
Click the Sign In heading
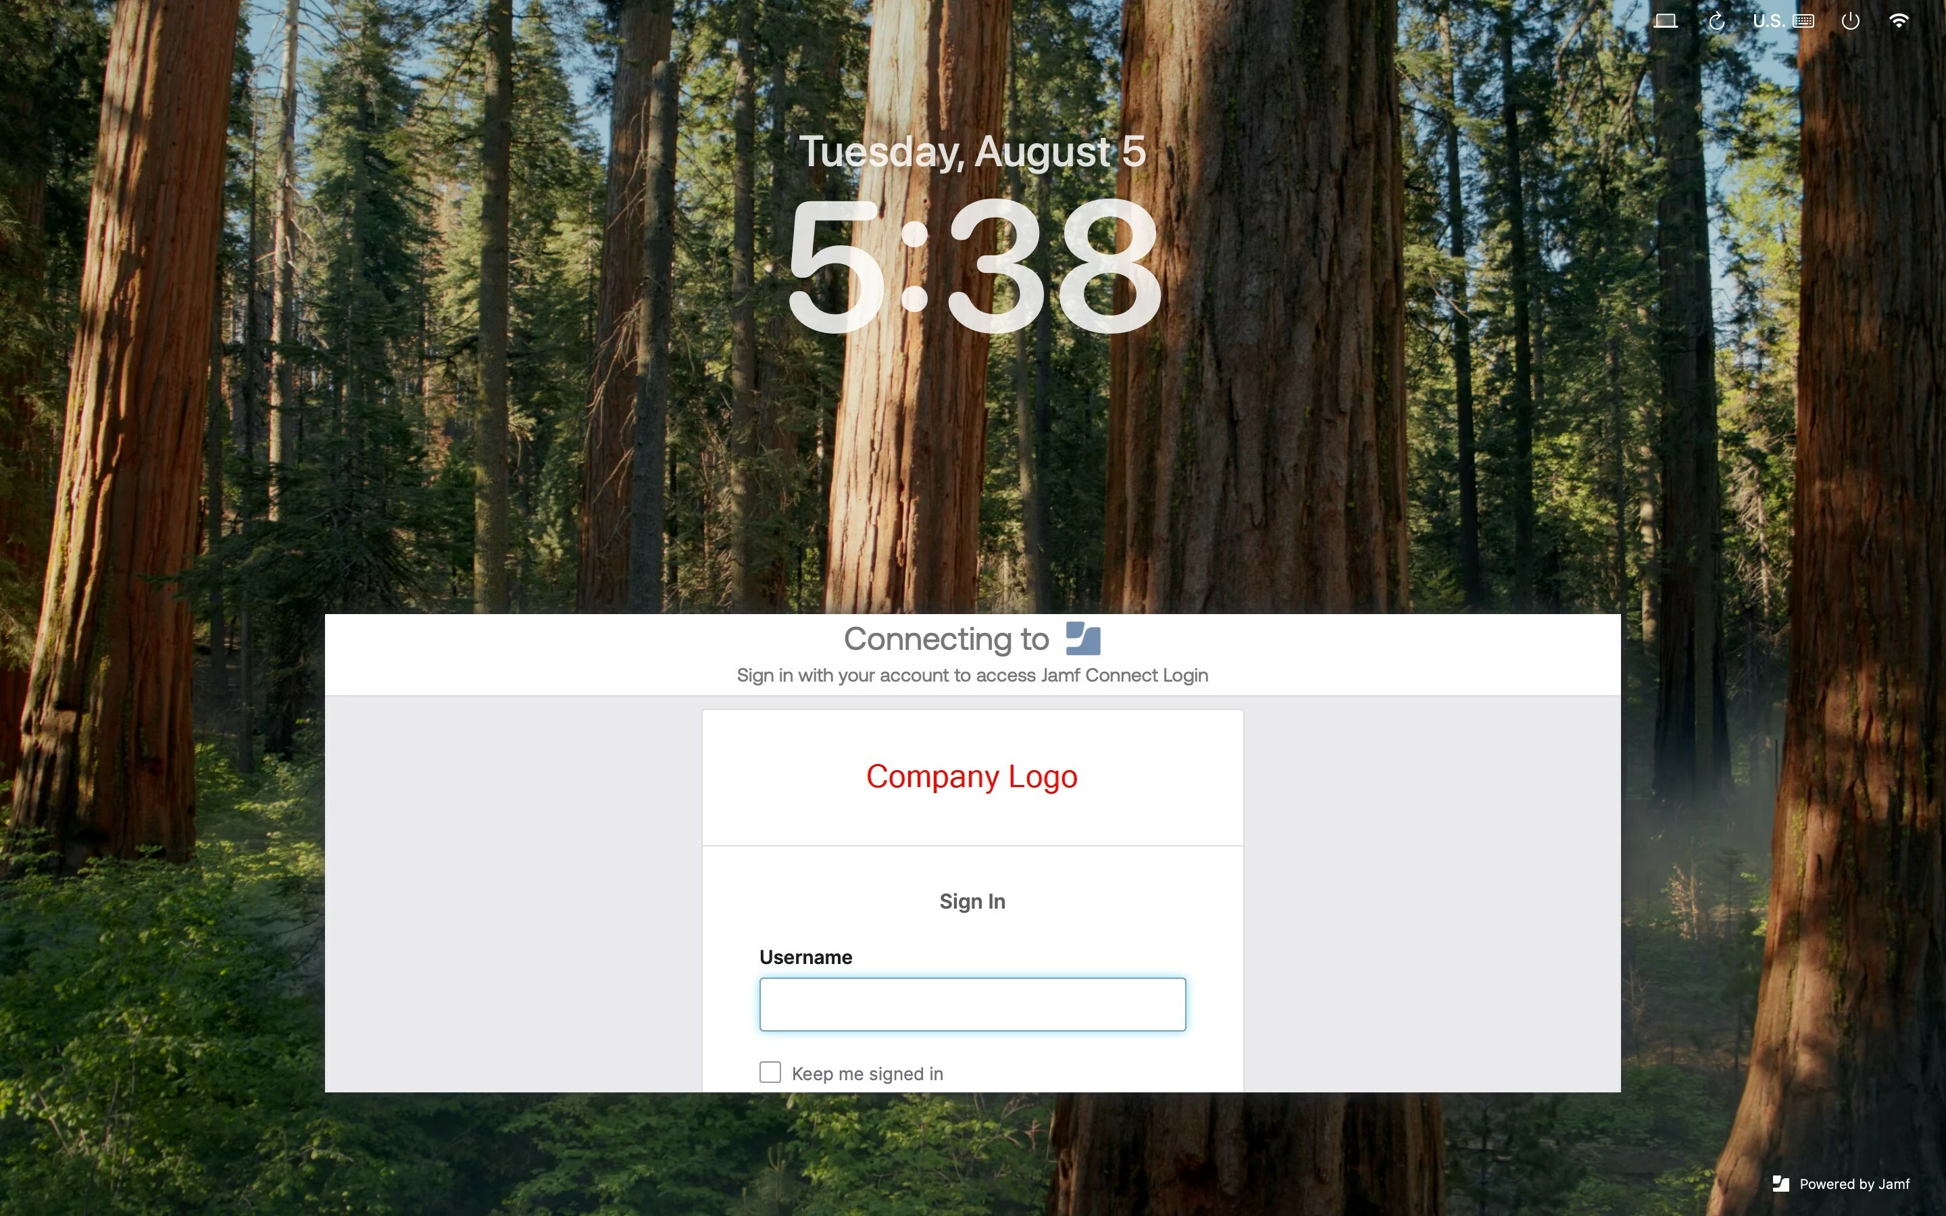pos(972,902)
